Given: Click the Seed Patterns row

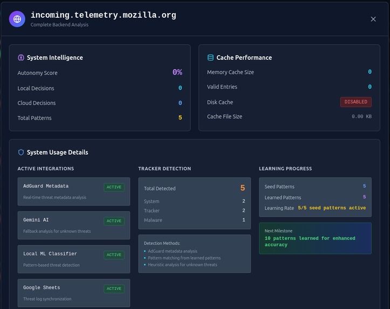Looking at the screenshot, I should click(x=315, y=187).
